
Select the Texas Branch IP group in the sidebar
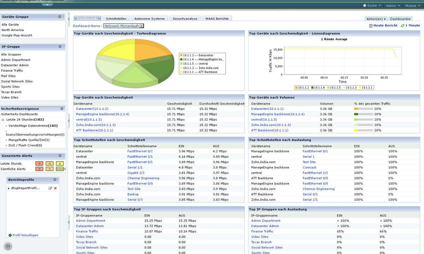click(x=11, y=92)
